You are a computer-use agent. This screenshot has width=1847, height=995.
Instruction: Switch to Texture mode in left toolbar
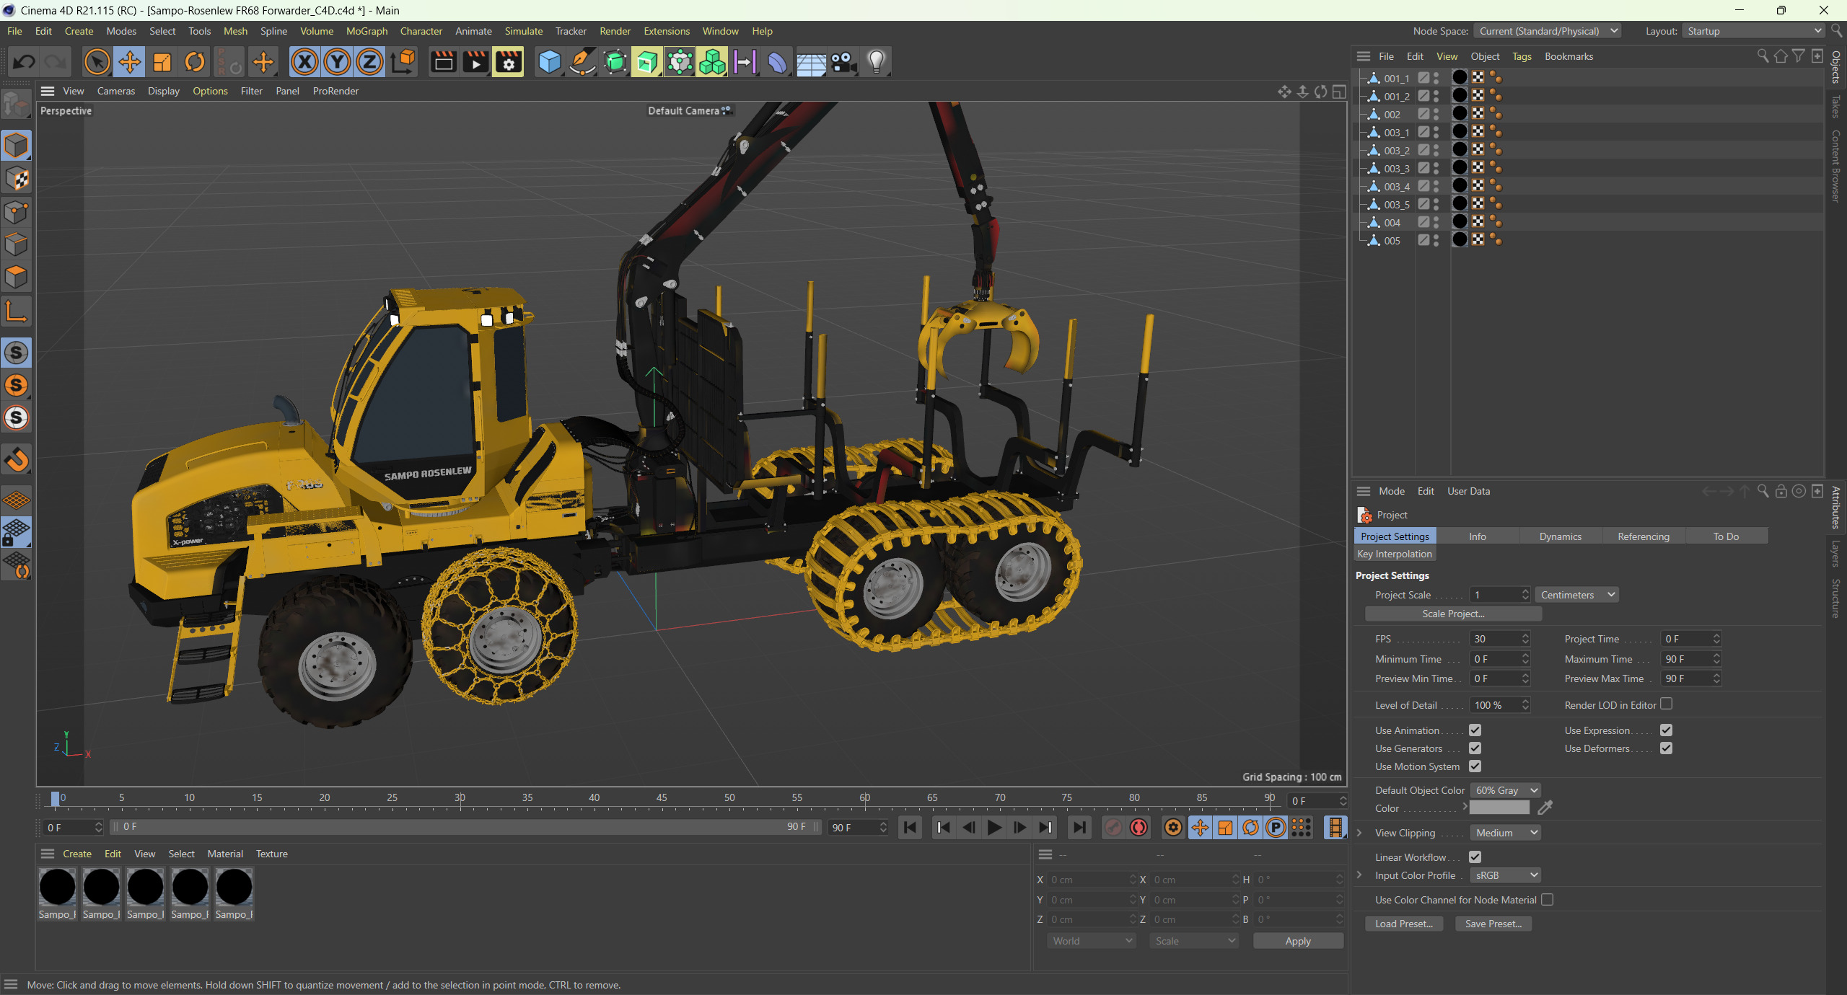click(17, 179)
